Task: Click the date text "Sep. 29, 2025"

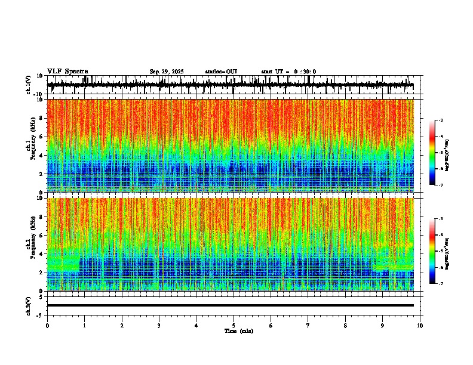Action: 167,72
